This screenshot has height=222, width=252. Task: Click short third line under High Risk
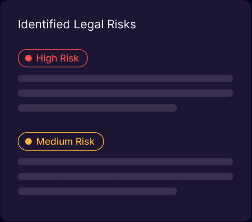[97, 108]
